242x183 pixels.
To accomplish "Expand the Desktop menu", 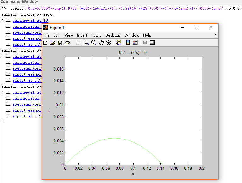I will [x=113, y=35].
